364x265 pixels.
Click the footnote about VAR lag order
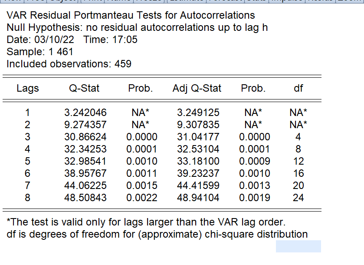(147, 222)
